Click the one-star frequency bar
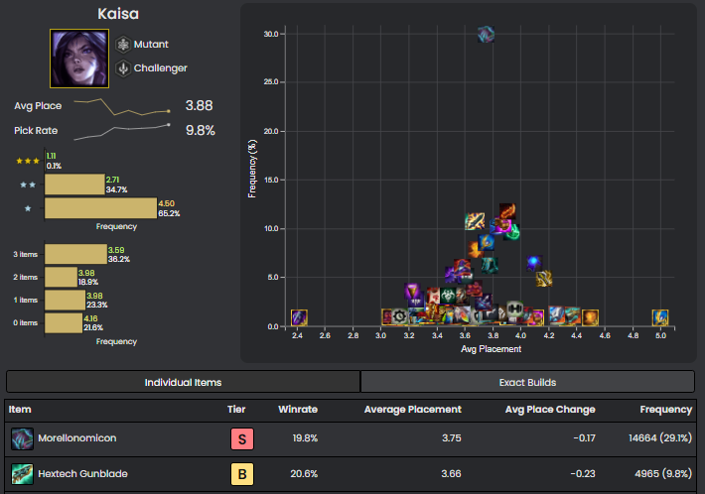Screen dimensions: 705x494 [x=100, y=208]
